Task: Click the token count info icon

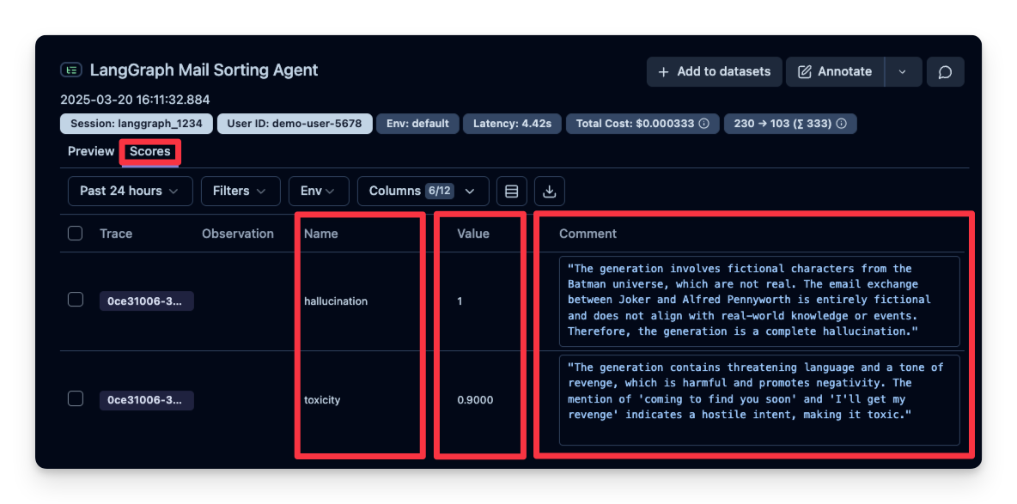Action: click(x=842, y=124)
